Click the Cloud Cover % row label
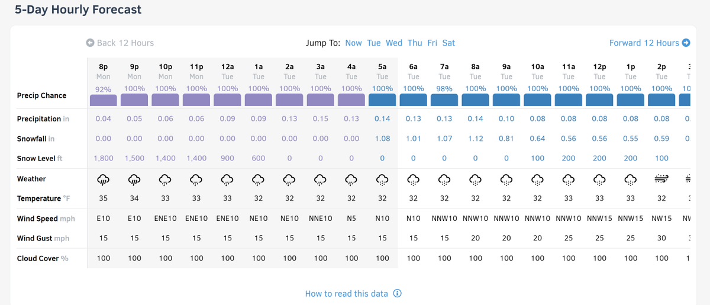This screenshot has height=305, width=710. [43, 258]
